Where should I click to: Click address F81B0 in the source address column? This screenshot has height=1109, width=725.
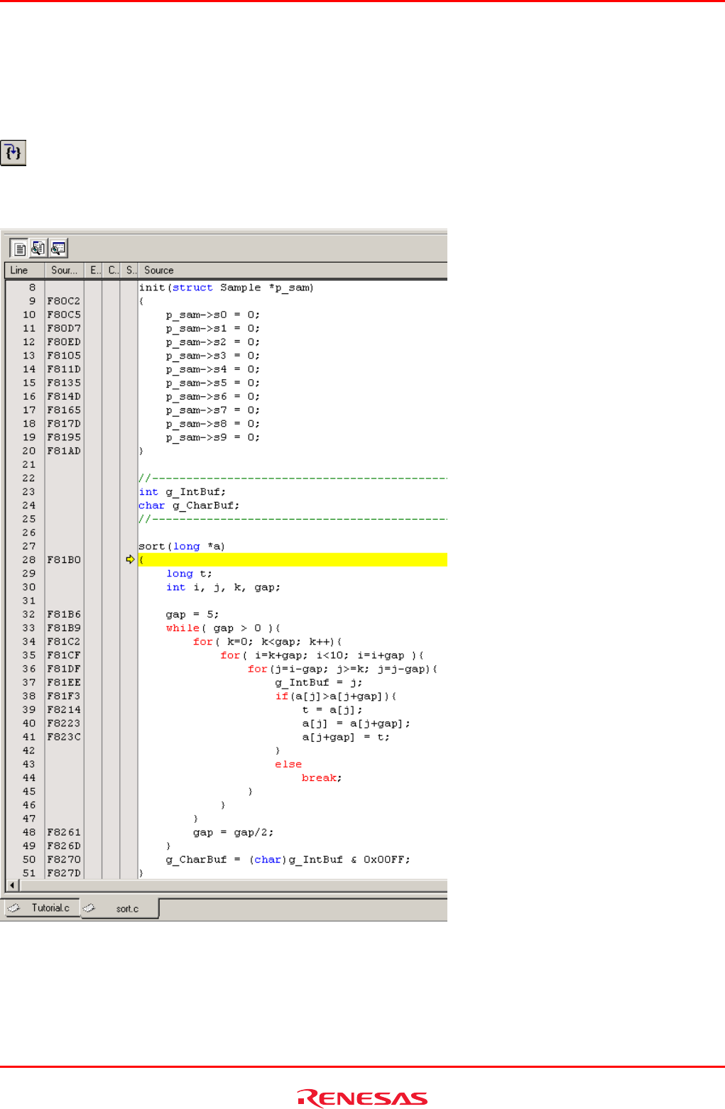point(64,560)
